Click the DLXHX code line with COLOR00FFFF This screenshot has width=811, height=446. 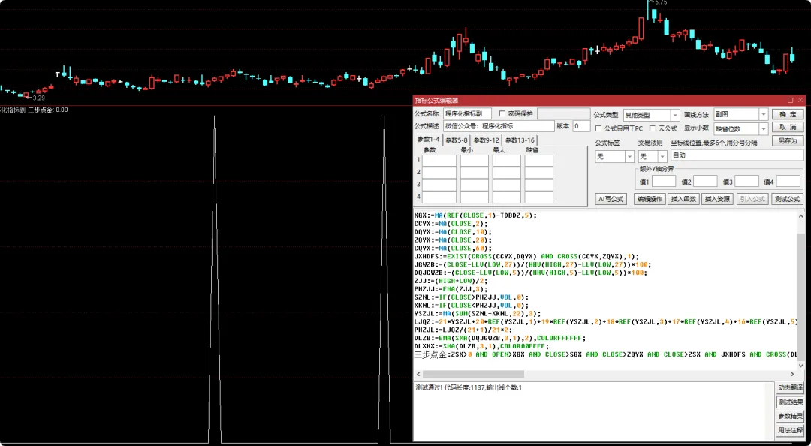[481, 347]
